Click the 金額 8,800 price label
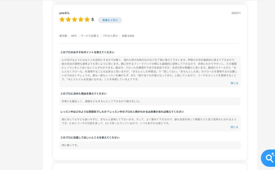Viewport: 275px width, 170px height. [x=128, y=36]
